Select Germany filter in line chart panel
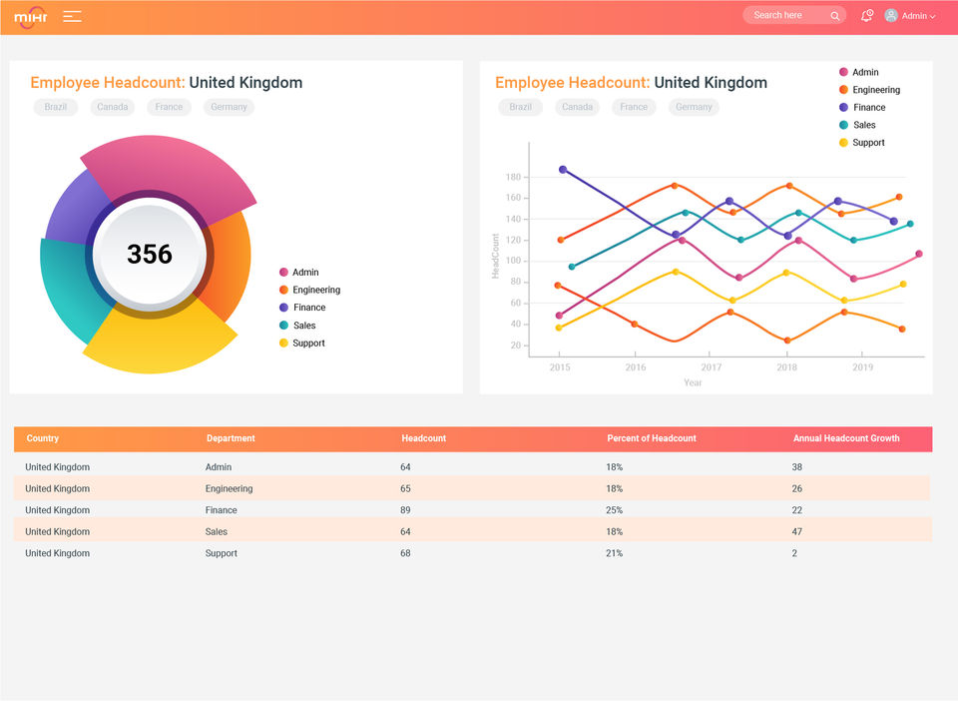 coord(694,107)
